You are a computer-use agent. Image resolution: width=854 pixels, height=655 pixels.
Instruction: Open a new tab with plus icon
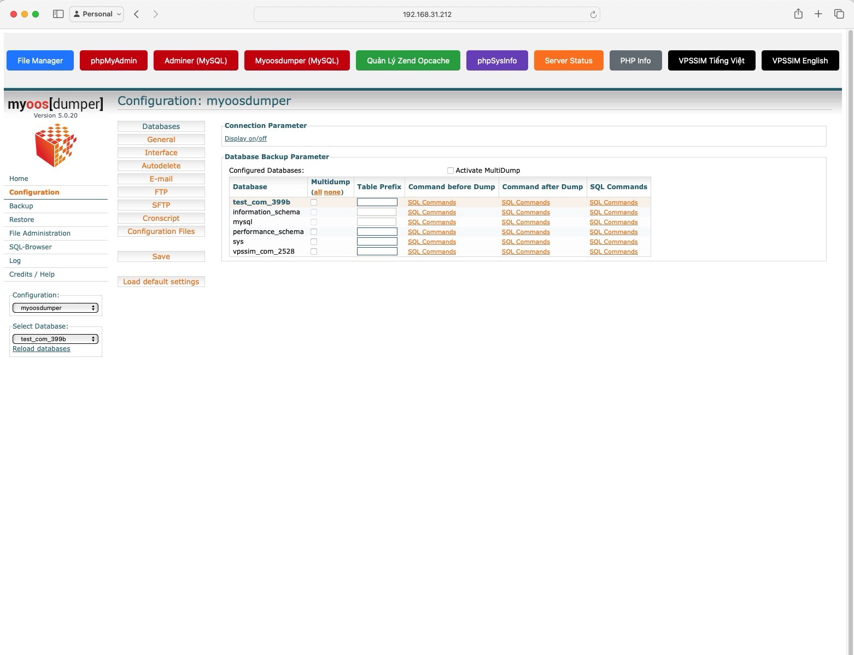click(x=818, y=14)
